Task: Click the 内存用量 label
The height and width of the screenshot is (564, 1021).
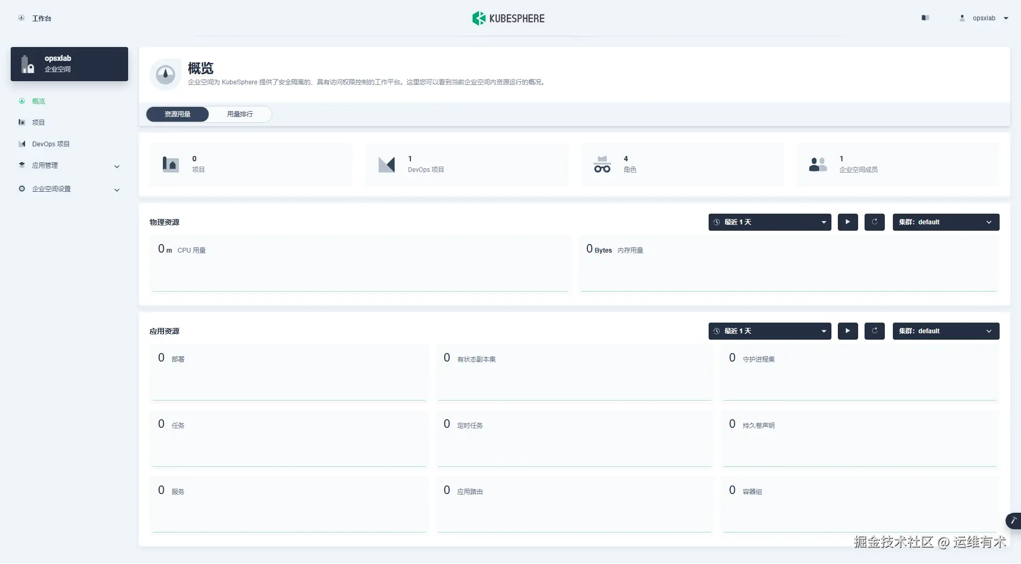Action: click(630, 250)
